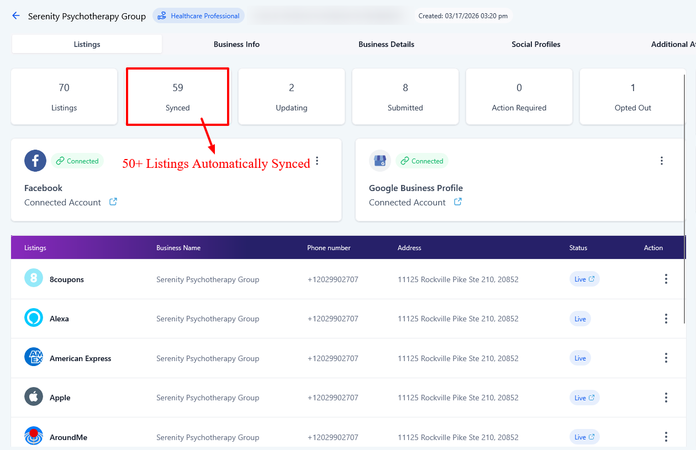Click the American Express listing name

click(x=81, y=358)
